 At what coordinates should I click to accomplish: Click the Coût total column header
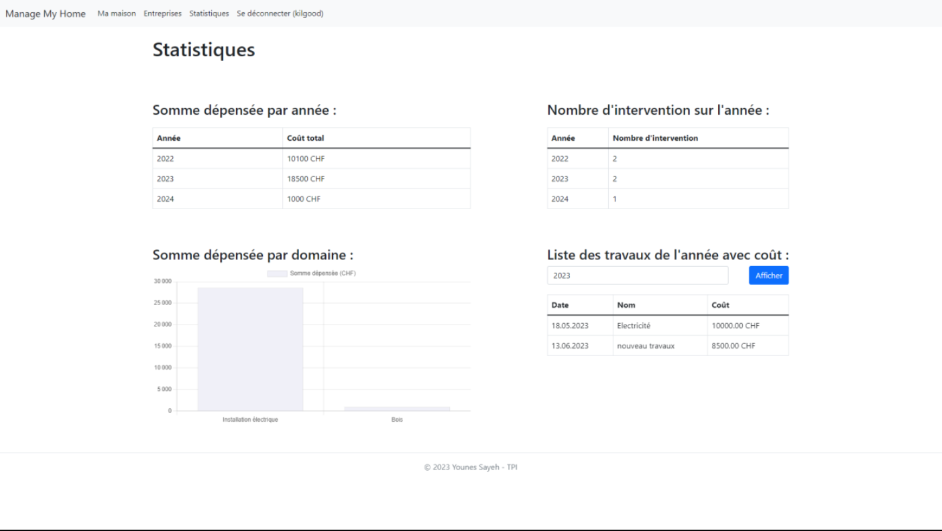[x=376, y=138]
